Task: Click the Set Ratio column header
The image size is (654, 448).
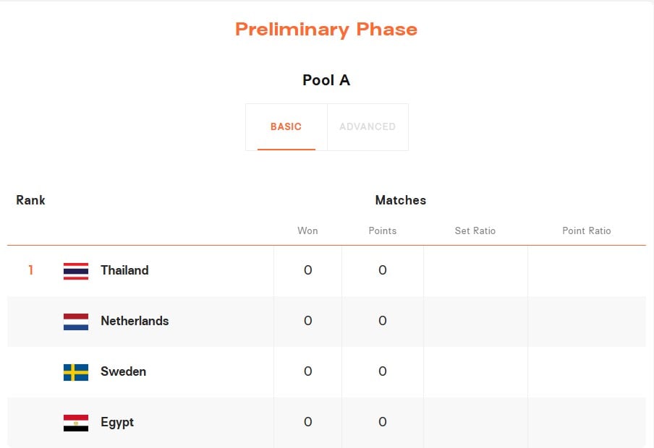Action: click(475, 231)
